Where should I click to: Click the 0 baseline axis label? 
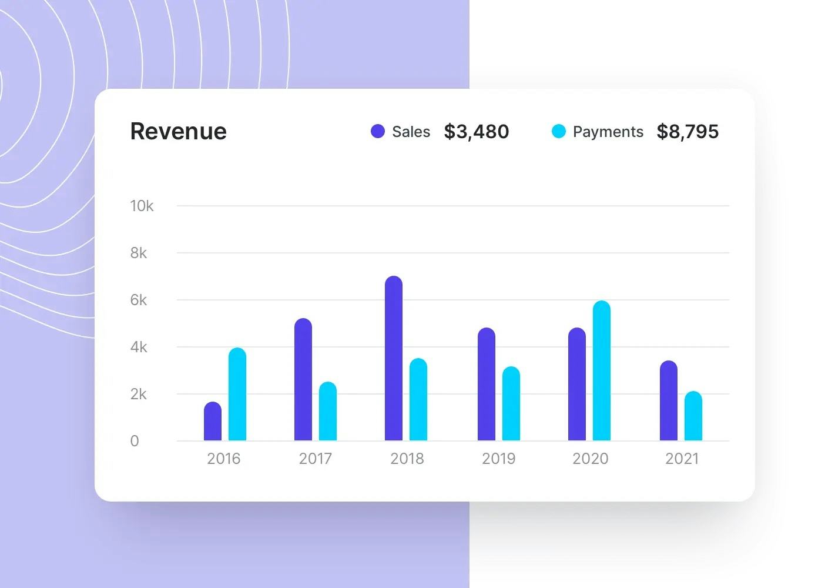(134, 440)
